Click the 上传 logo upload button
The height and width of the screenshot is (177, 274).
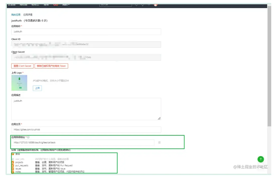click(x=37, y=88)
